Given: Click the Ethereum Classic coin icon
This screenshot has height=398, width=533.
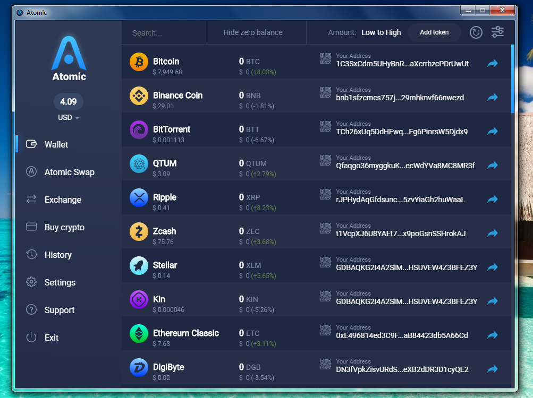Looking at the screenshot, I should tap(139, 333).
